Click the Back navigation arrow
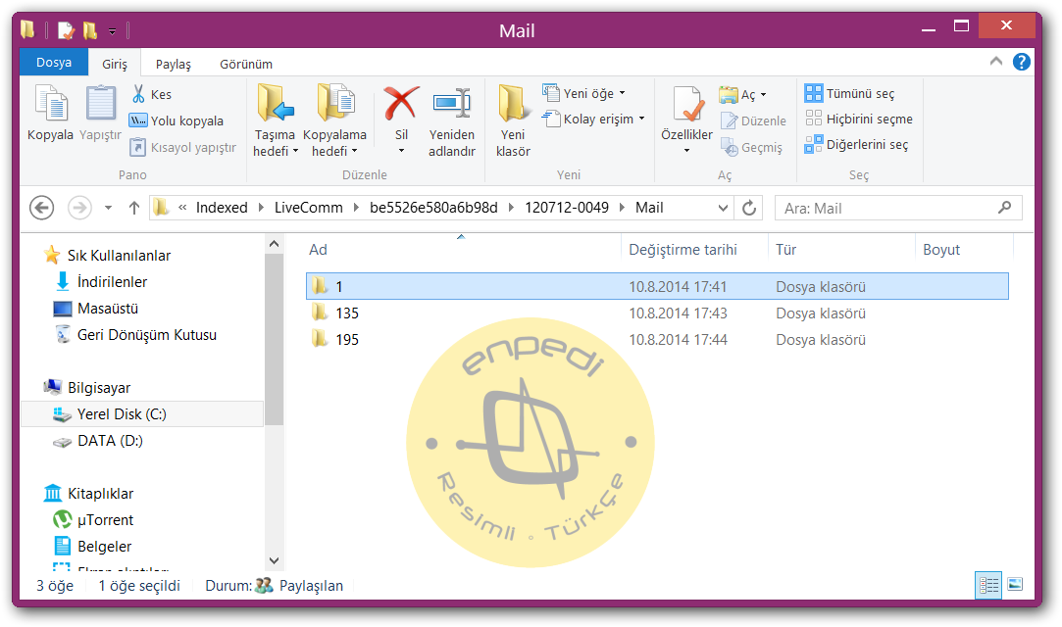This screenshot has width=1062, height=627. [x=42, y=208]
